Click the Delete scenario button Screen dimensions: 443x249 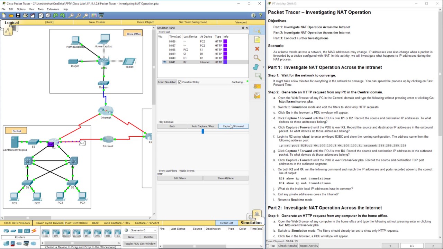pyautogui.click(x=148, y=237)
